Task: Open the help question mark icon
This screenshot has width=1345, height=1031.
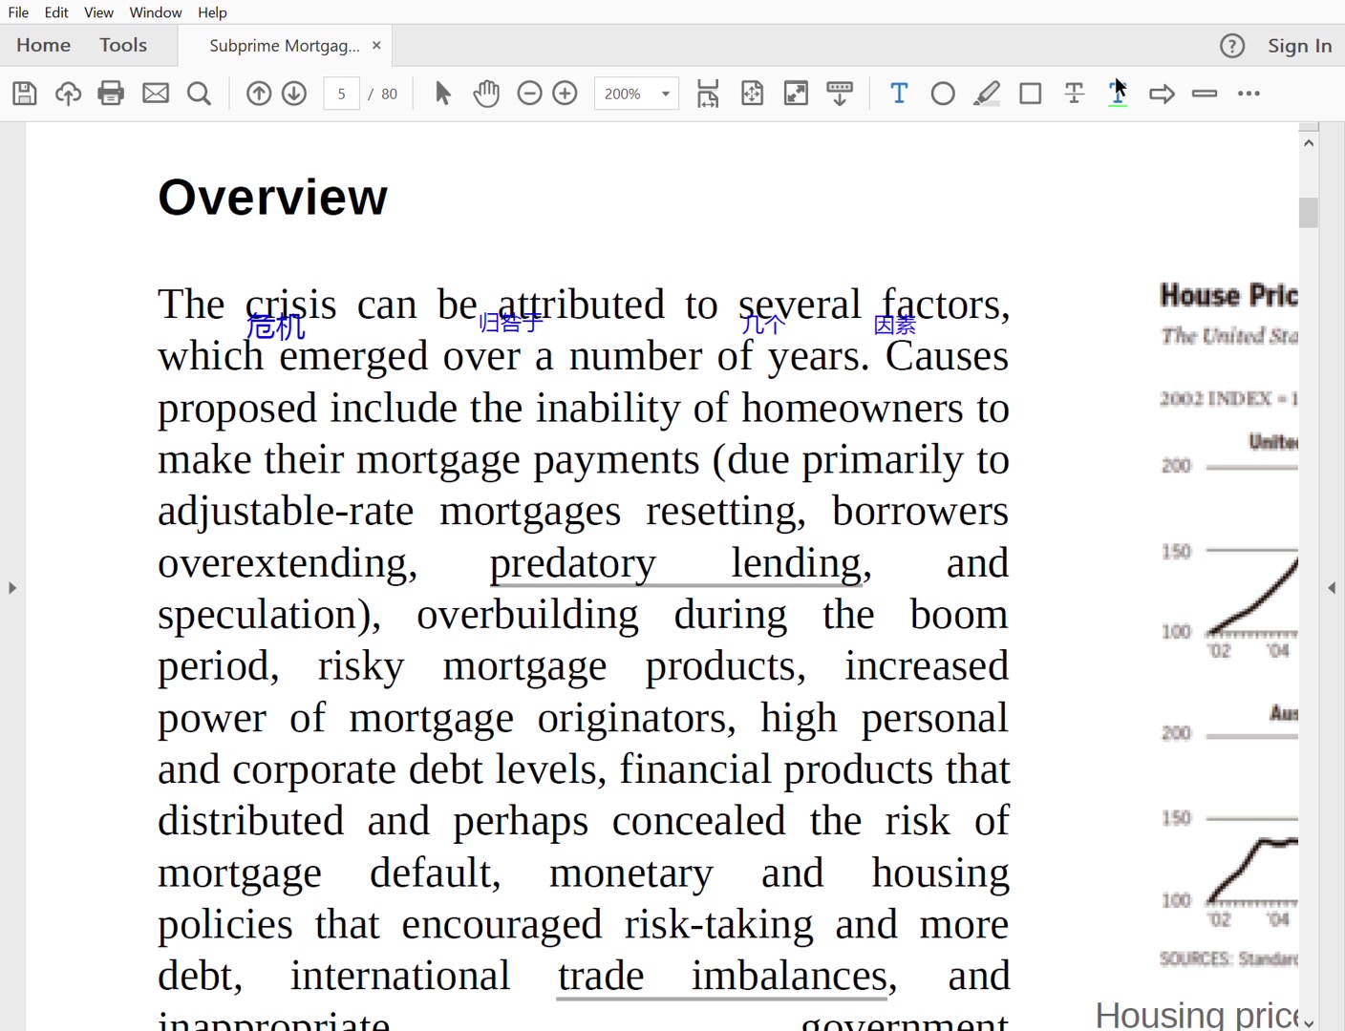Action: coord(1232,46)
